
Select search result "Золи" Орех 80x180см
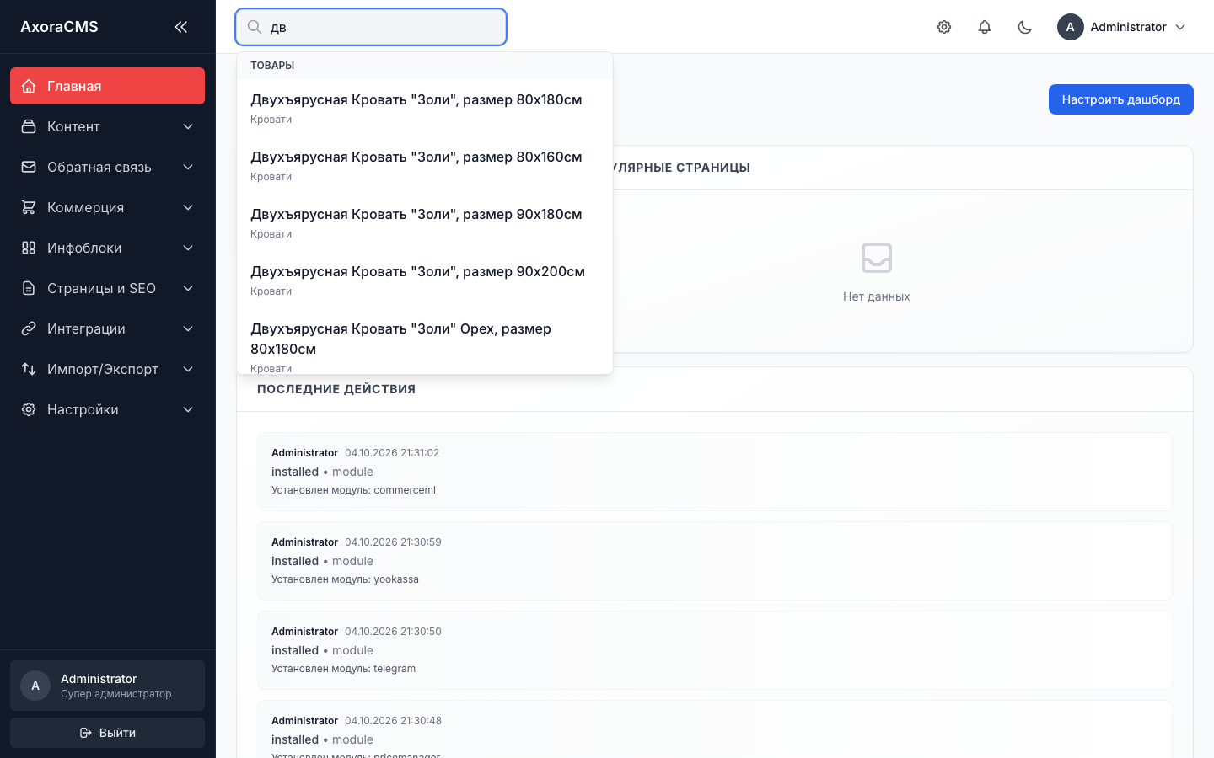[x=425, y=342]
